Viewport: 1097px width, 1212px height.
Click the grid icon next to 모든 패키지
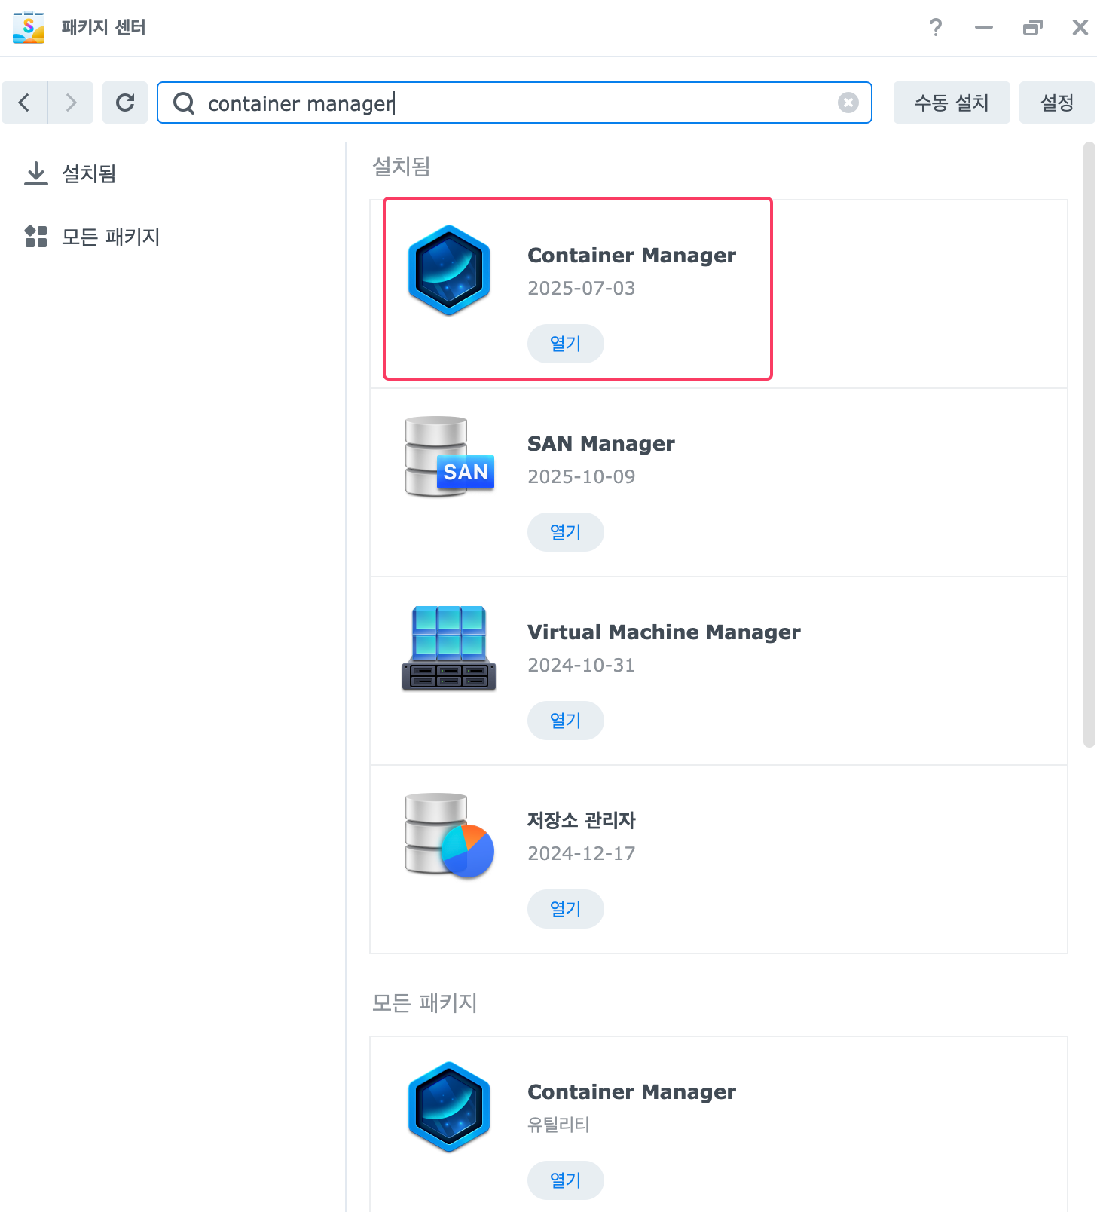click(35, 237)
